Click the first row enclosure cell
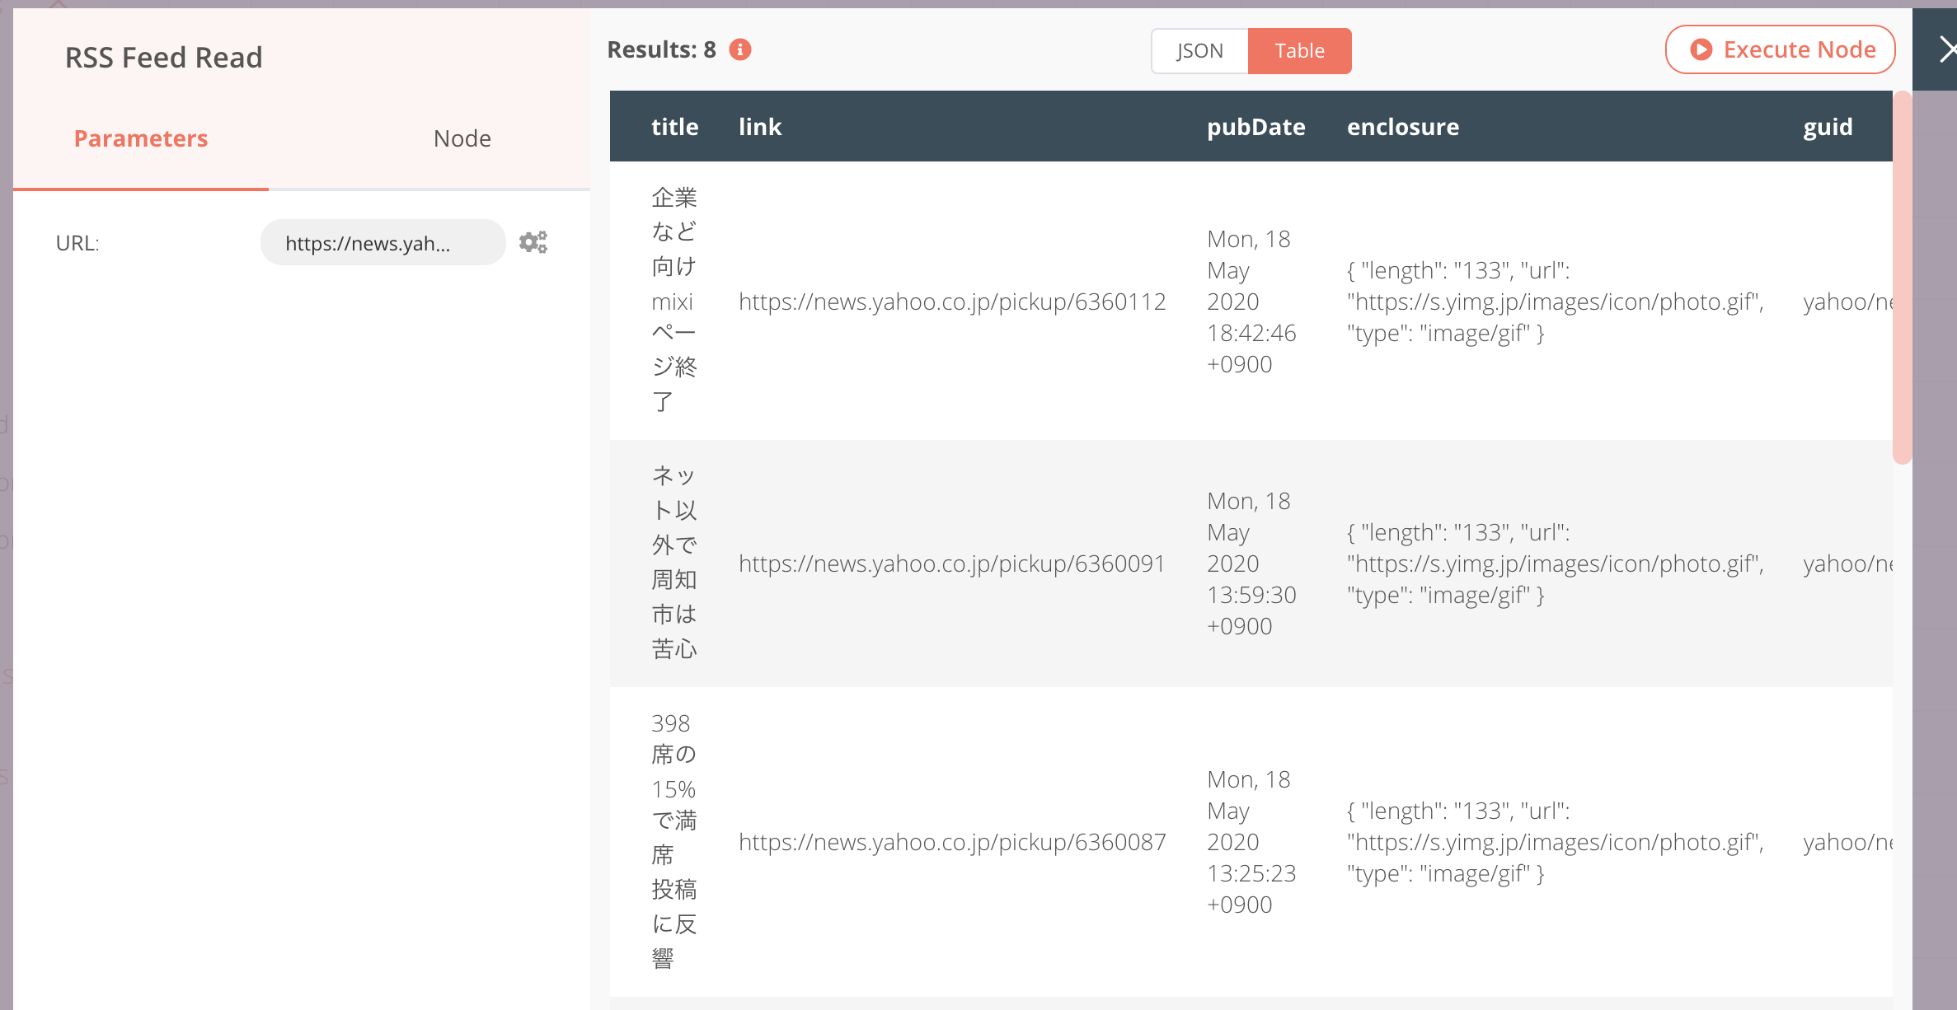Viewport: 1957px width, 1010px height. (1555, 302)
